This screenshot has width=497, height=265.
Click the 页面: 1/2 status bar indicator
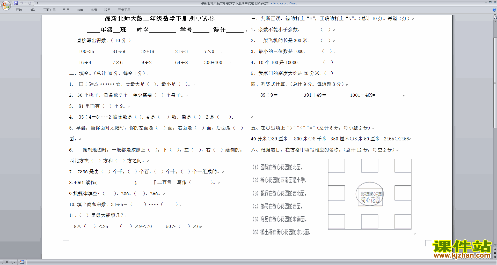tap(9, 262)
